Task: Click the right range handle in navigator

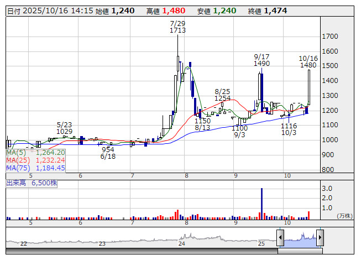Action: coord(320,238)
